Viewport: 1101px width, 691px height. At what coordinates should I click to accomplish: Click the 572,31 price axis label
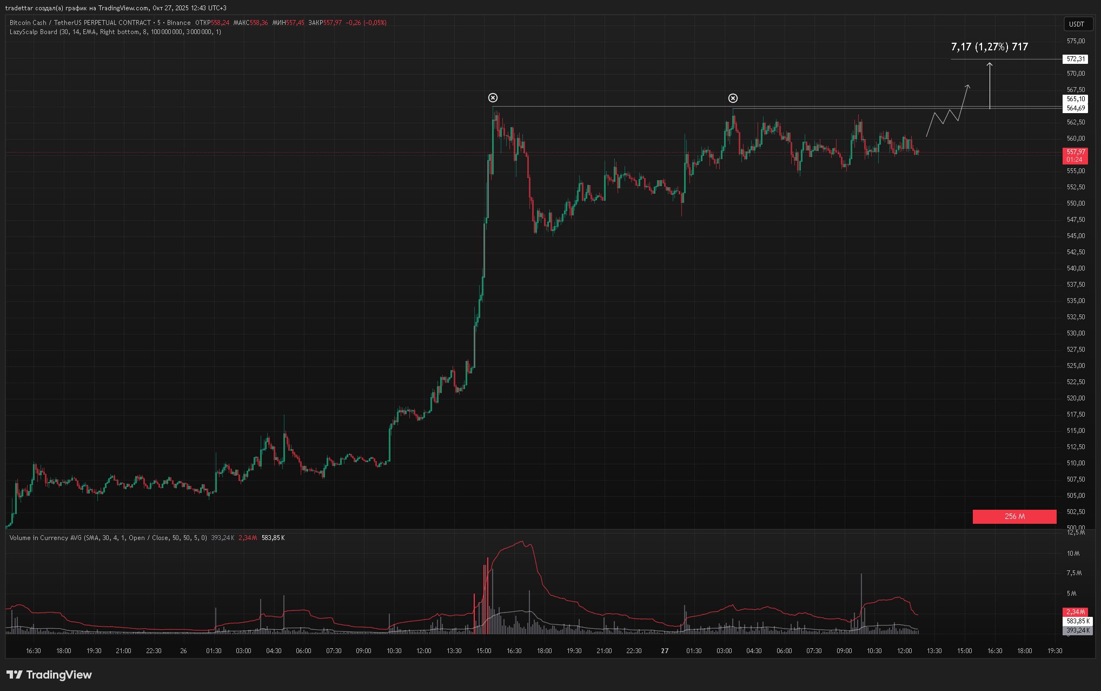(x=1075, y=59)
